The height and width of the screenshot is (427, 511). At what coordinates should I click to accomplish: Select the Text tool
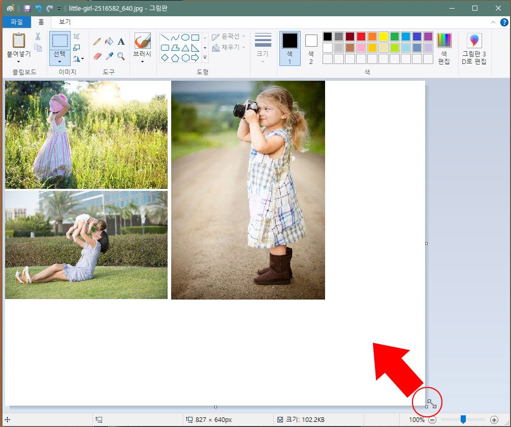point(121,41)
